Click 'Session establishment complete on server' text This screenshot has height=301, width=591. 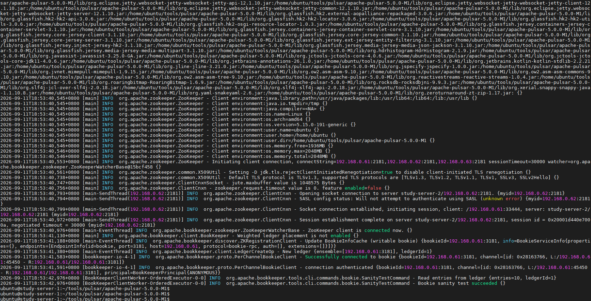(356, 220)
